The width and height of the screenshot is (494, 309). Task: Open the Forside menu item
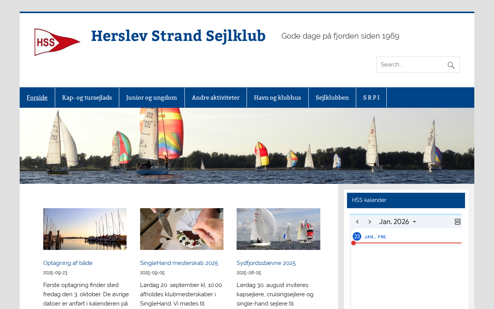click(x=37, y=98)
